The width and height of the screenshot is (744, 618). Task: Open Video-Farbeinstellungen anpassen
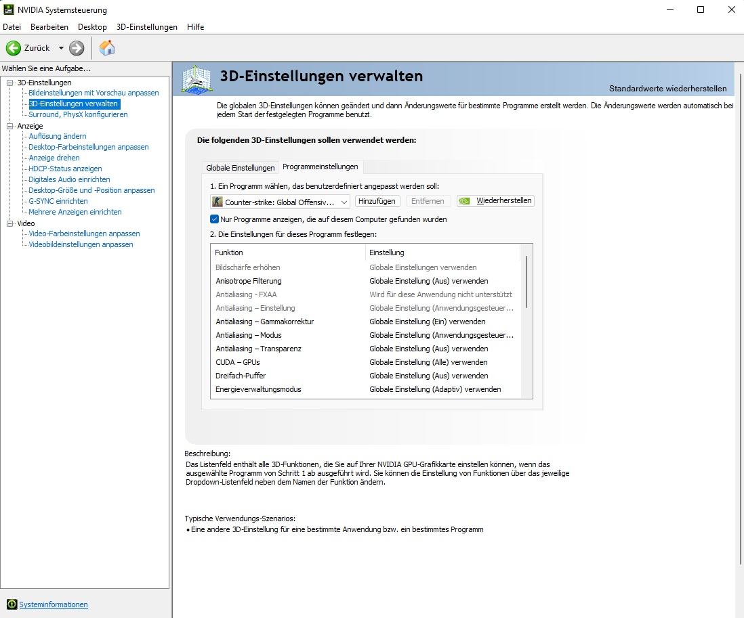tap(84, 234)
